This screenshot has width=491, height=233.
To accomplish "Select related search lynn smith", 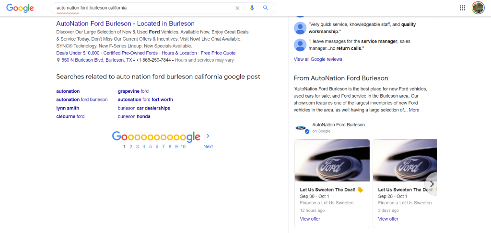I will coord(68,108).
